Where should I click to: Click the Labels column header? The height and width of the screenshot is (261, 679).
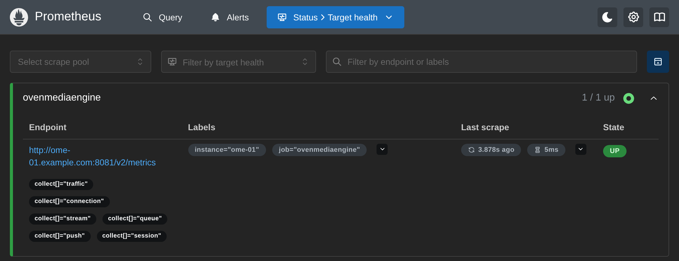tap(202, 127)
